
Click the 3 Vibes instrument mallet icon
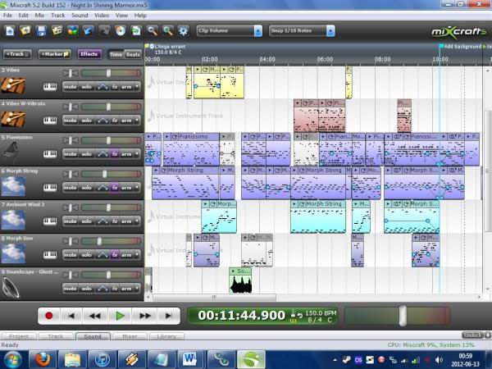(x=13, y=85)
